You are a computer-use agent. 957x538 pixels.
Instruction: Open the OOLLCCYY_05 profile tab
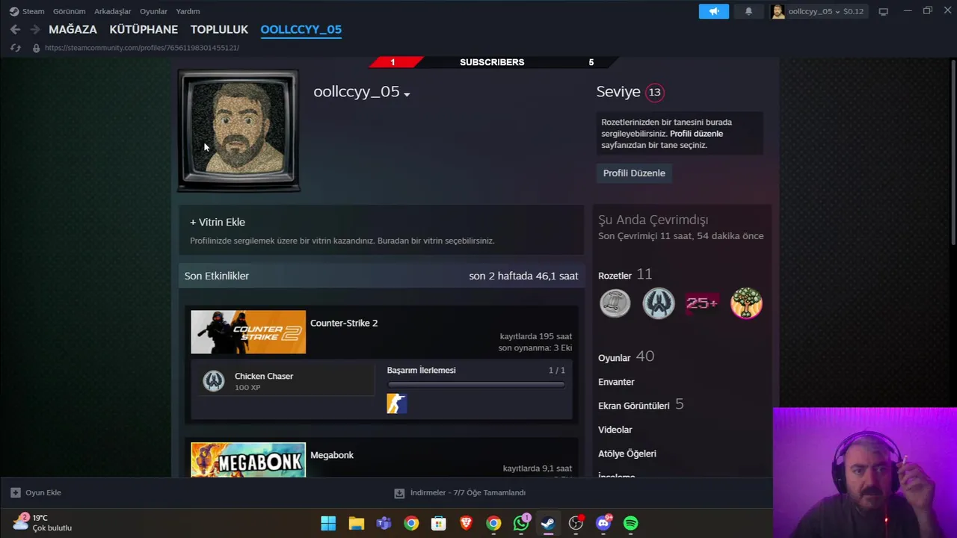301,29
